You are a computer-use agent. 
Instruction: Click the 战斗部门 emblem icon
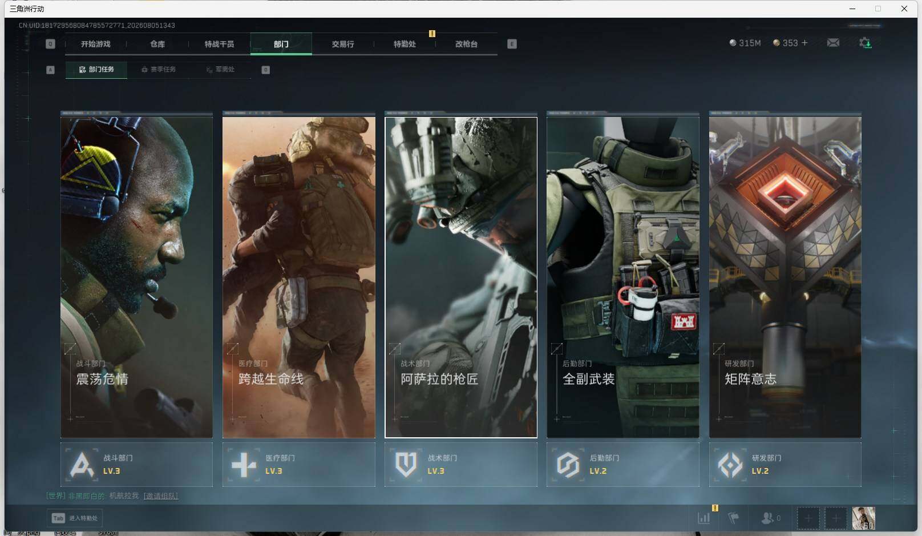[x=82, y=465]
